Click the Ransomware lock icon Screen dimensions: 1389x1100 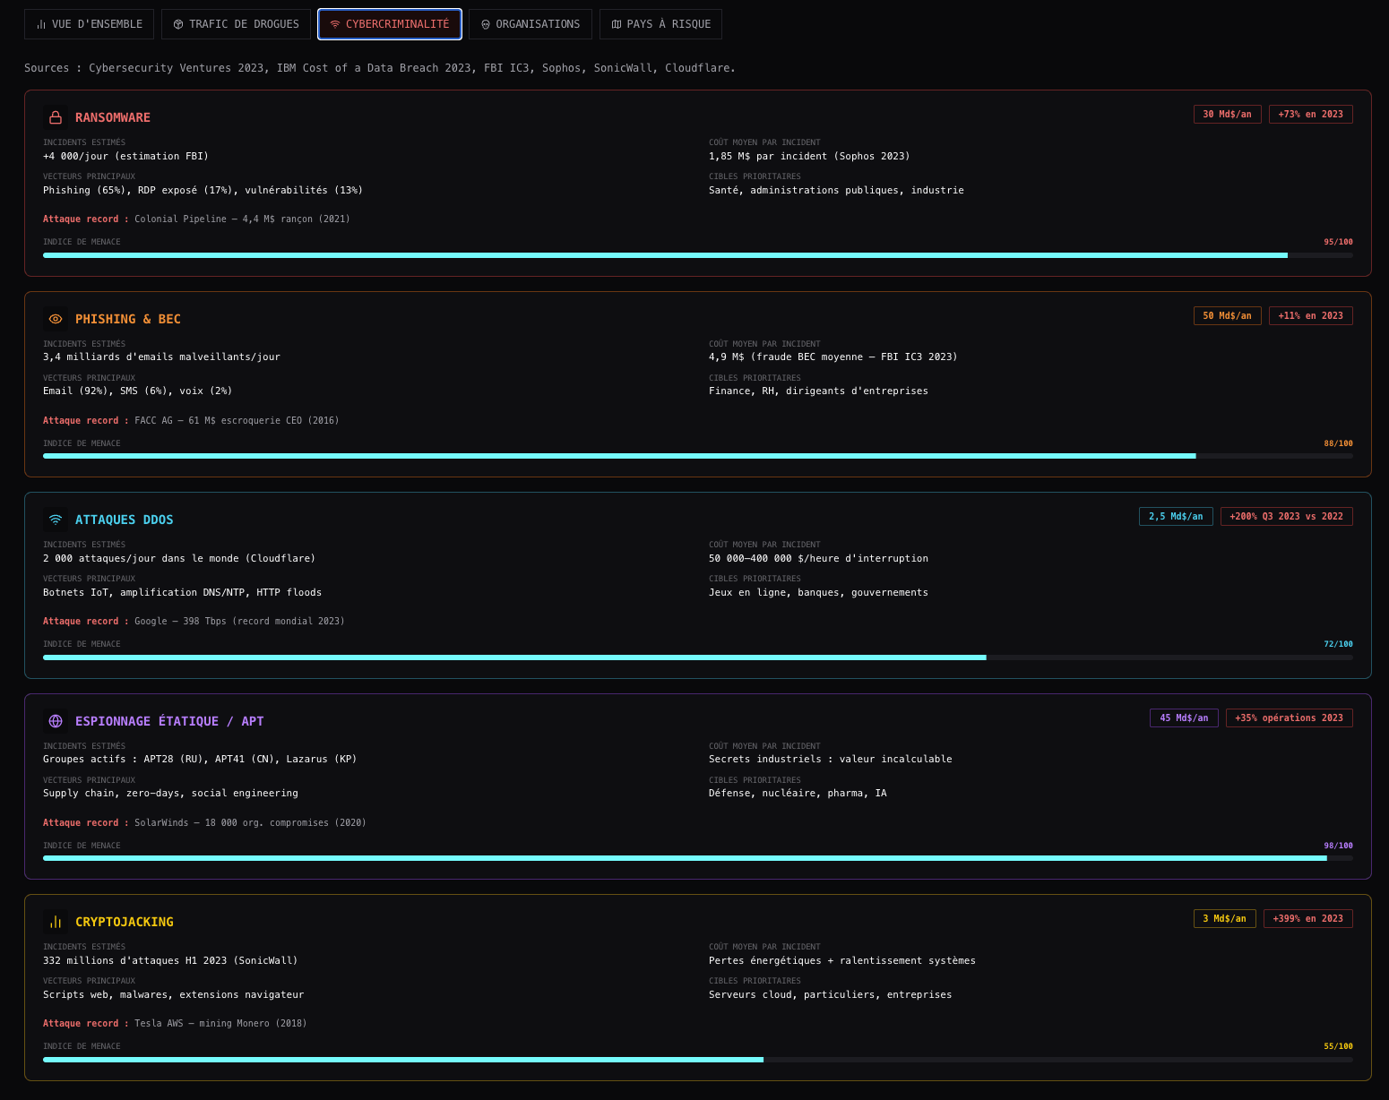tap(56, 117)
